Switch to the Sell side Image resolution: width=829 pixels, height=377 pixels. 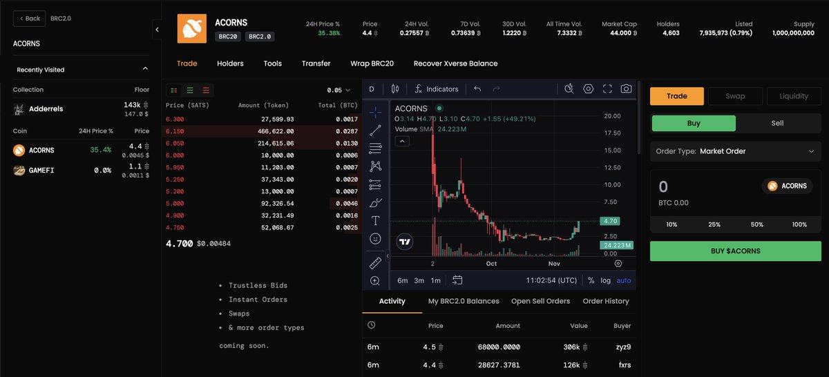point(777,124)
